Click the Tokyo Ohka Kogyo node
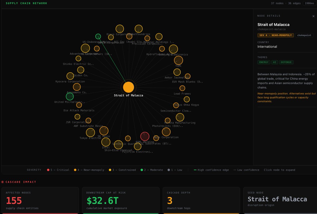This screenshot has height=214, width=317. coord(187,99)
